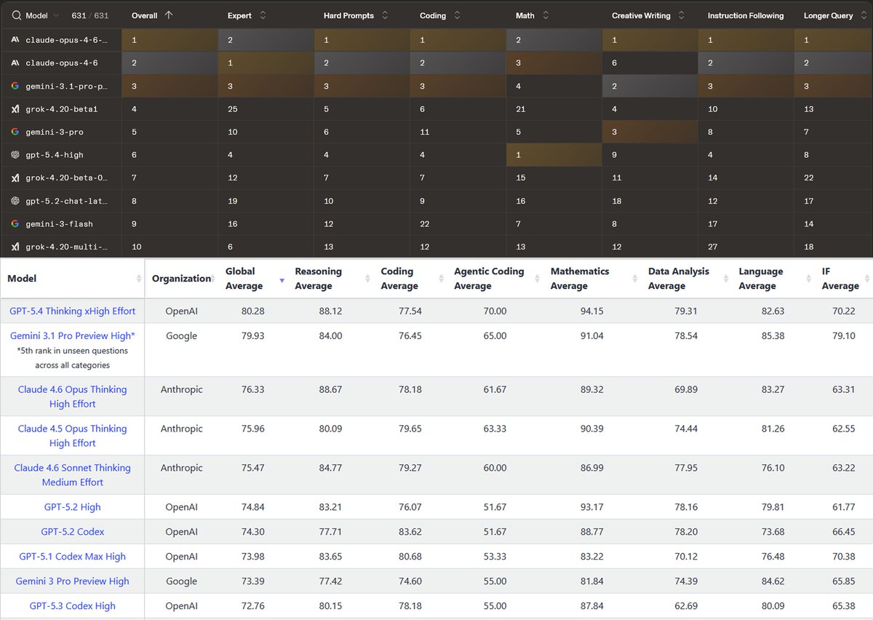Sort by Overall using its arrow icon

tap(169, 15)
